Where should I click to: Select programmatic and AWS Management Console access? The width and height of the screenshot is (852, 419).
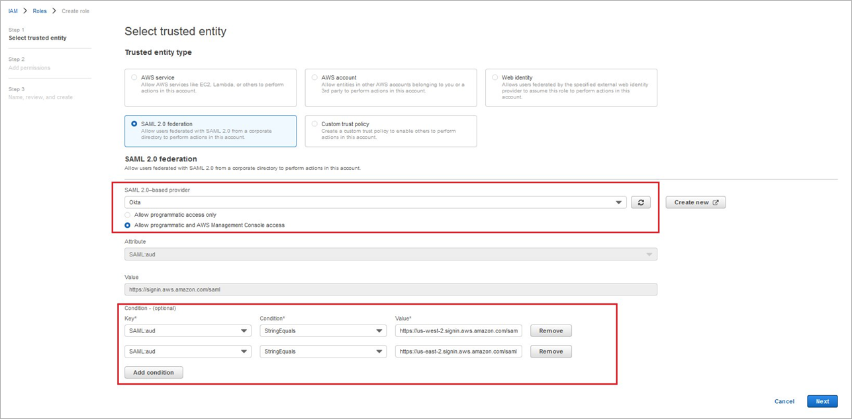tap(128, 225)
